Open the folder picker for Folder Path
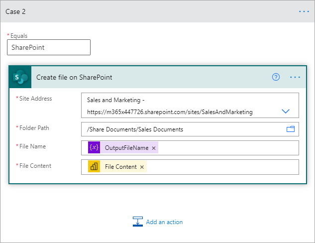Screen dimensions: 315x243 click(291, 129)
